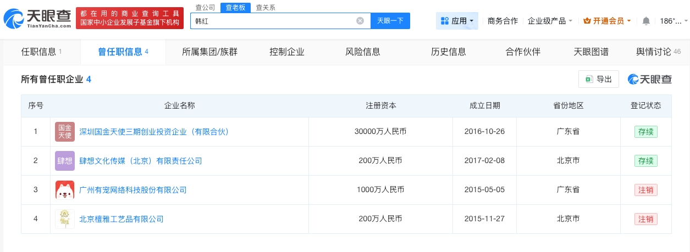Select the 1000万人民币 capital cell
Screen dimensions: 690x252
380,190
